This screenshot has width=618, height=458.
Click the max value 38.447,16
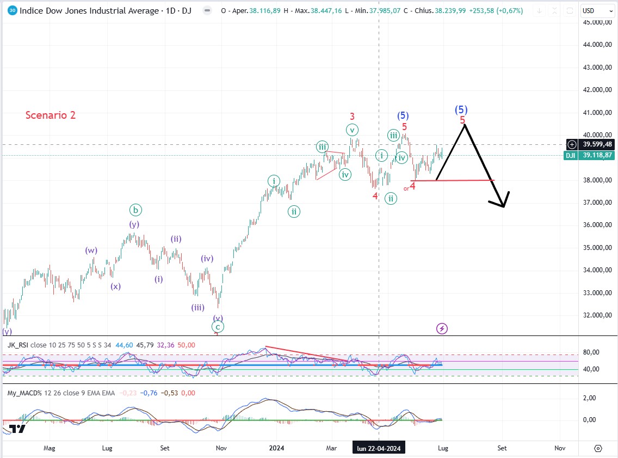point(326,11)
